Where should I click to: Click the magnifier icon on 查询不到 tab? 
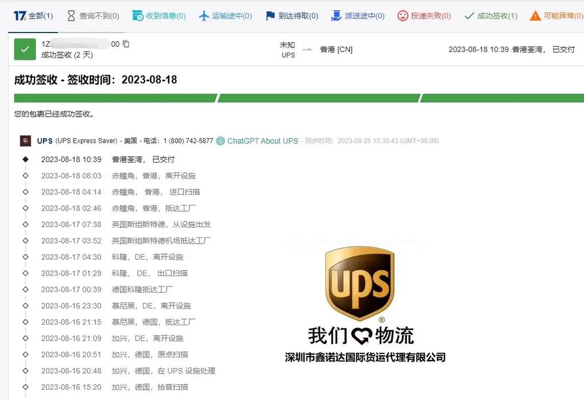[x=71, y=16]
